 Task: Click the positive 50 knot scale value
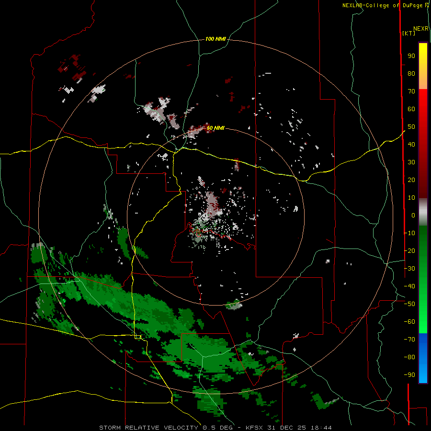pos(411,127)
